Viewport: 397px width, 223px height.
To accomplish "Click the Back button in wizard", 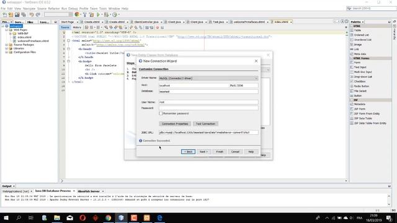I will pyautogui.click(x=188, y=152).
